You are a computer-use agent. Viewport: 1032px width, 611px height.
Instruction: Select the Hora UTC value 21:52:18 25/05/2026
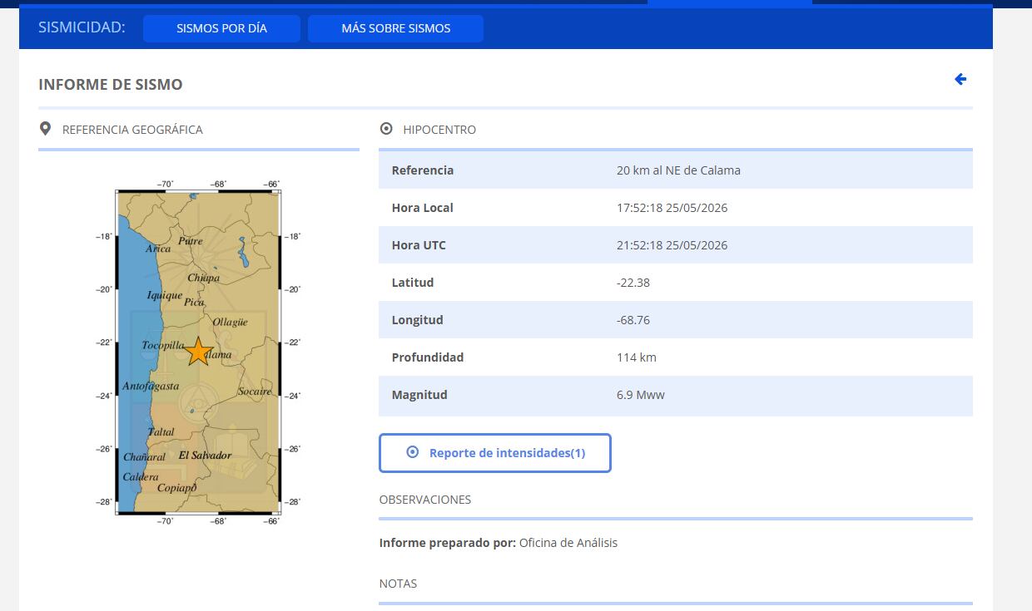point(672,245)
